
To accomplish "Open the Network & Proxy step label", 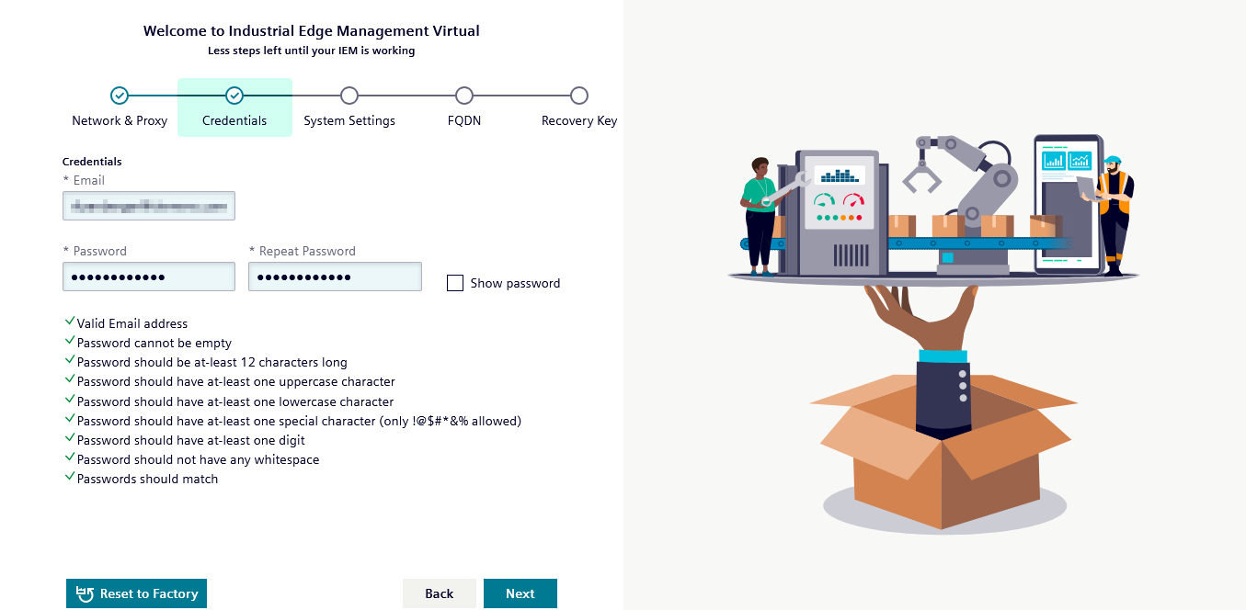I will 120,120.
